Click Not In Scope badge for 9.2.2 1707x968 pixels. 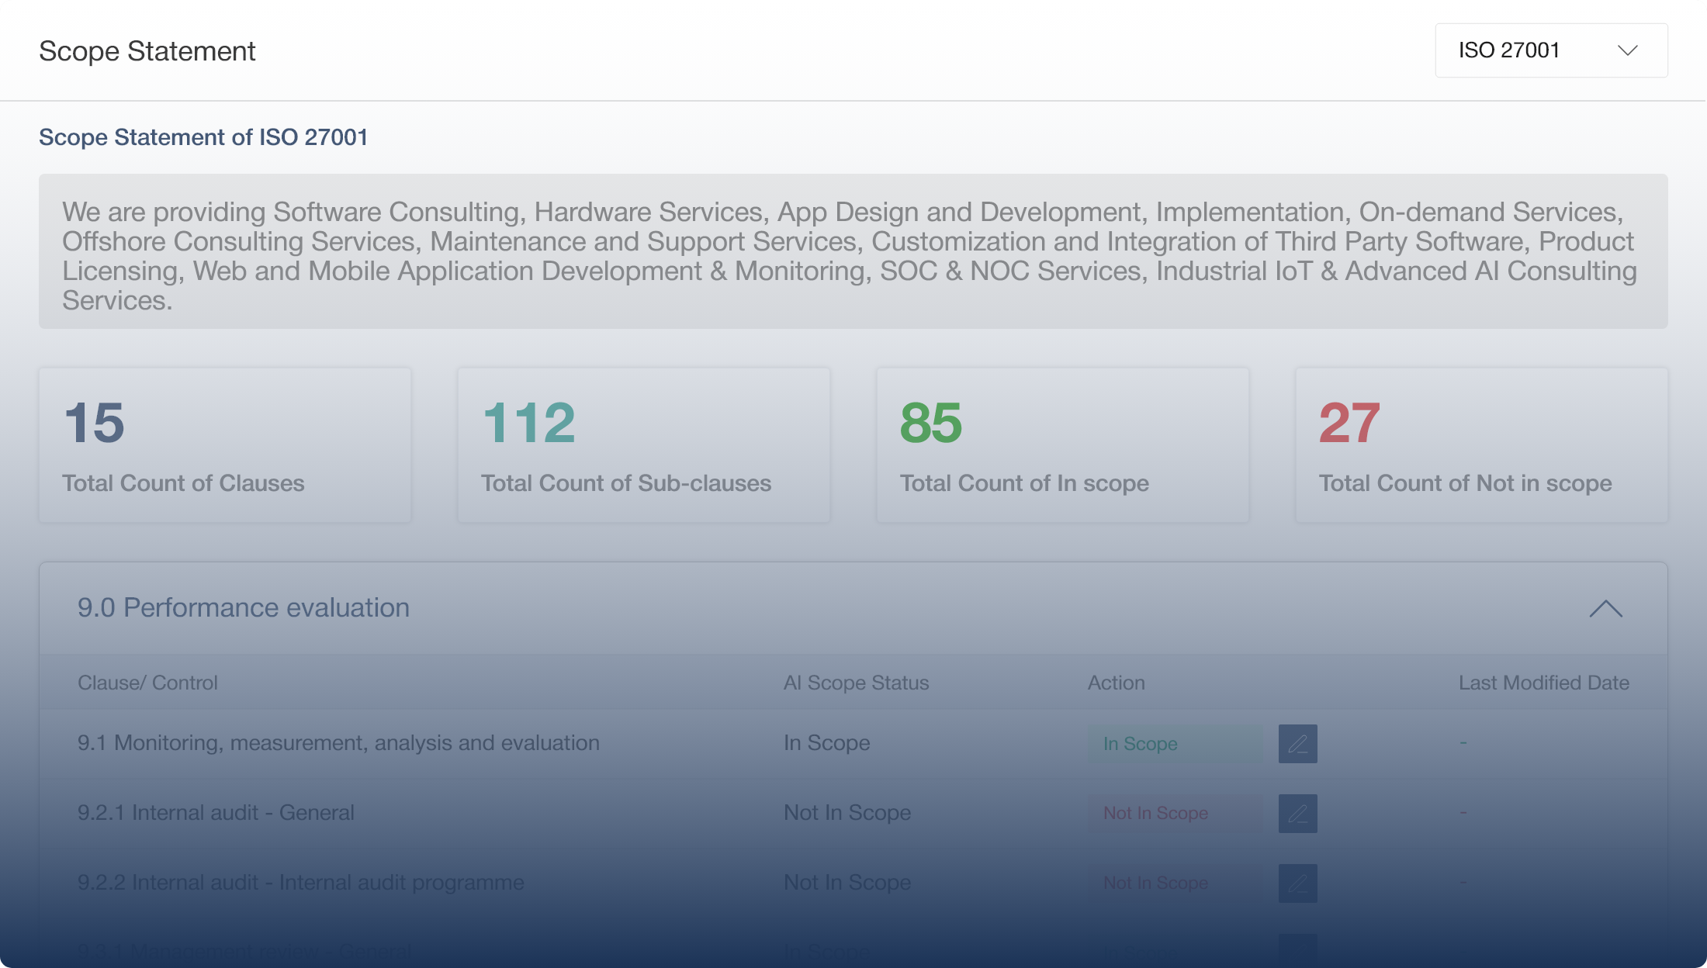point(1174,883)
